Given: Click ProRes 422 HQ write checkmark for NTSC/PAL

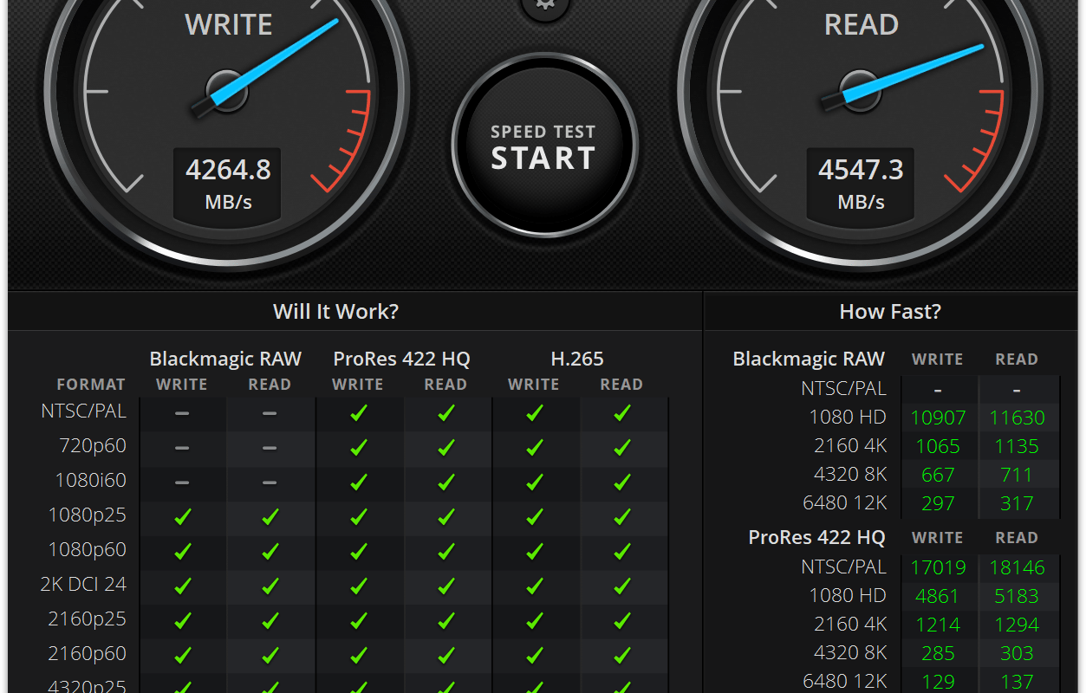Looking at the screenshot, I should 358,413.
